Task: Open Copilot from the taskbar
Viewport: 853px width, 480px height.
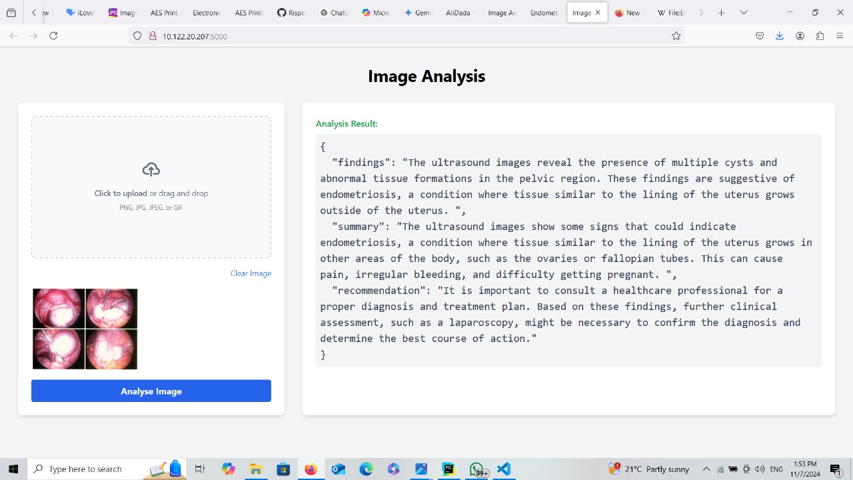Action: (229, 469)
